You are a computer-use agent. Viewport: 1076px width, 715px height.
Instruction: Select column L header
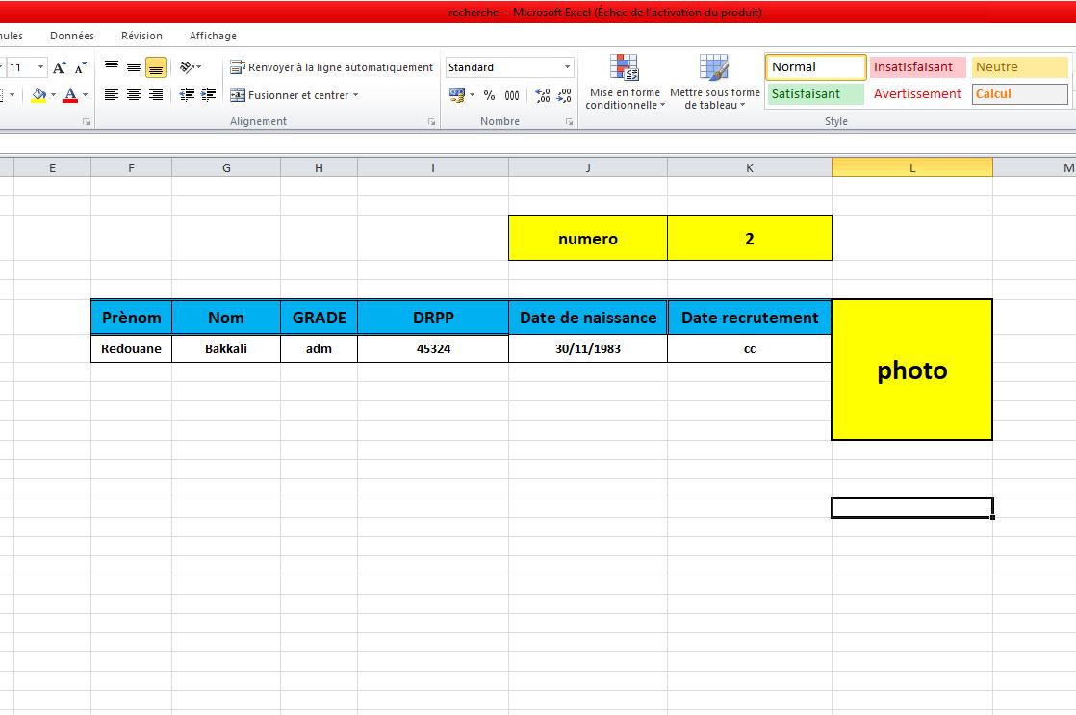pyautogui.click(x=912, y=167)
